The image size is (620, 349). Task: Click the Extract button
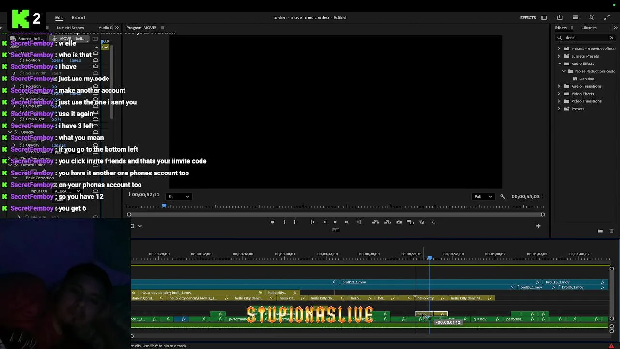[x=387, y=222]
